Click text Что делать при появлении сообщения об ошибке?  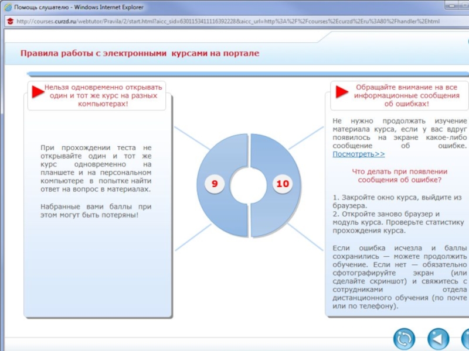(x=400, y=175)
